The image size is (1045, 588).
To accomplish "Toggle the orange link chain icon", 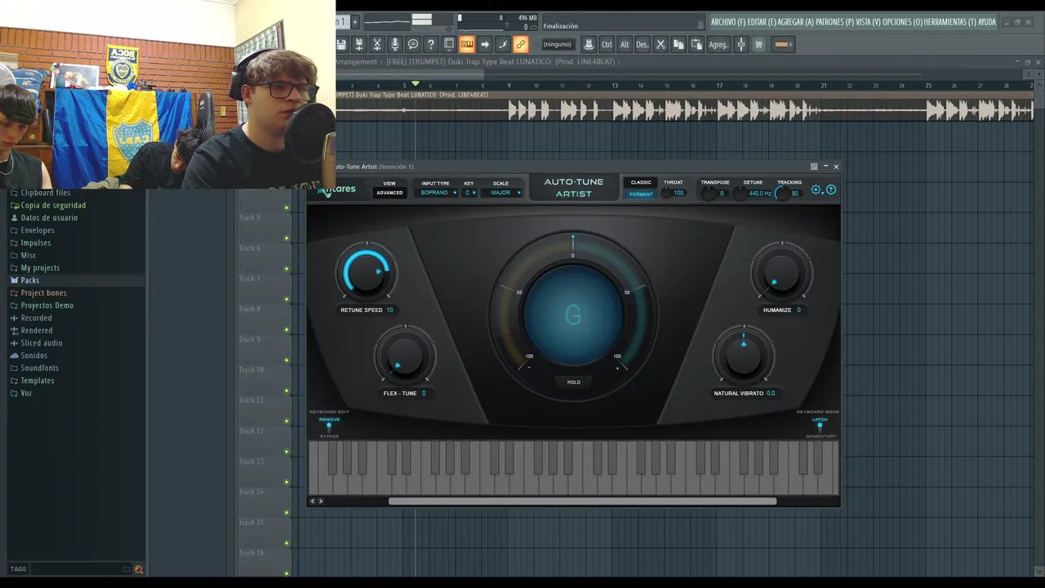I will tap(521, 44).
